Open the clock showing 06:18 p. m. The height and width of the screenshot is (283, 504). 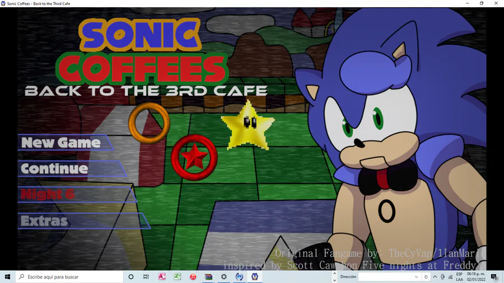pyautogui.click(x=476, y=277)
